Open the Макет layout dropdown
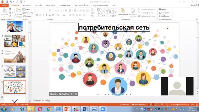This screenshot has height=112, width=199. tap(27, 9)
